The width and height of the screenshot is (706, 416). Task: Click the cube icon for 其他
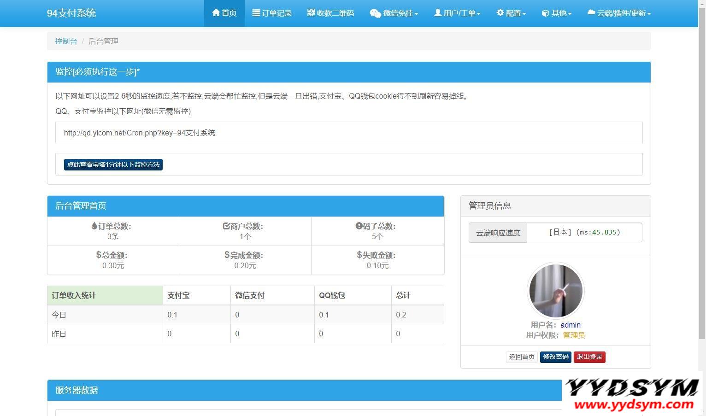point(545,13)
